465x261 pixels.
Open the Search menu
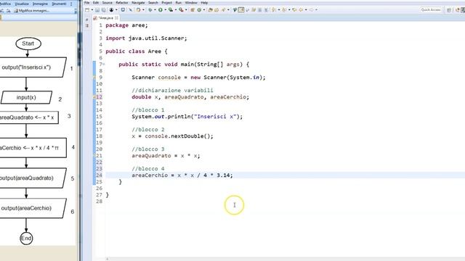pos(153,3)
